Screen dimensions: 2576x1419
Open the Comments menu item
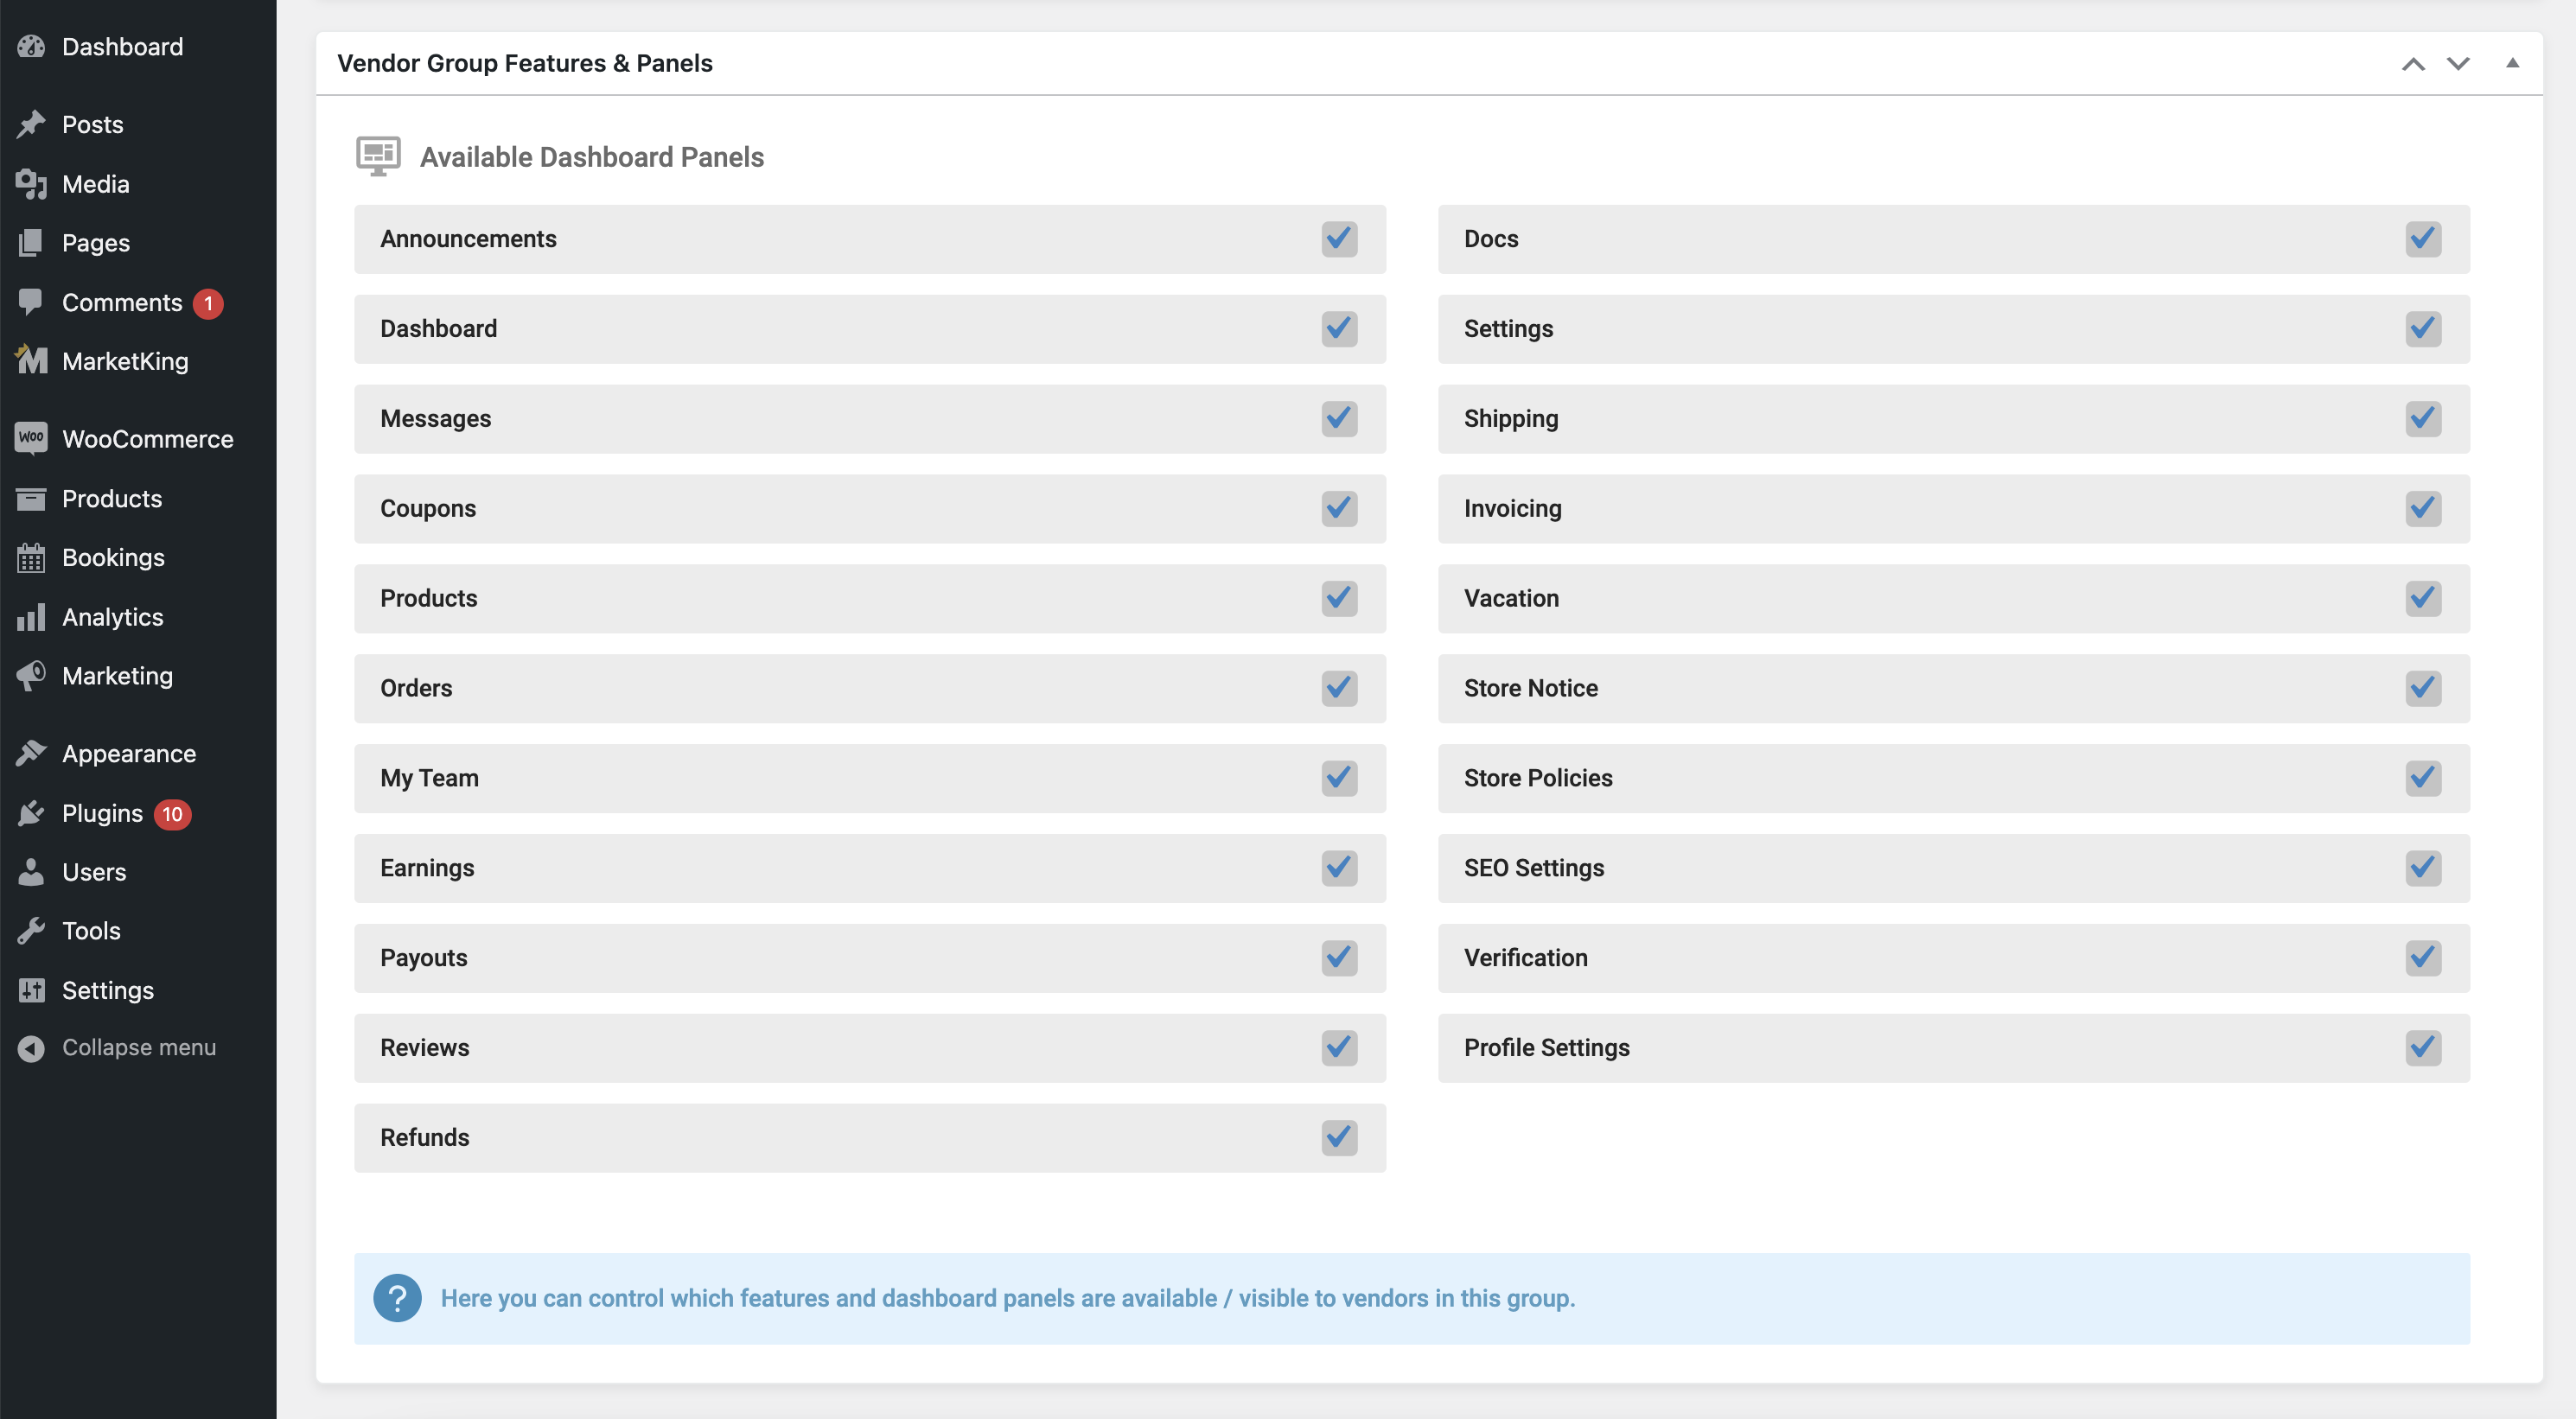point(122,302)
